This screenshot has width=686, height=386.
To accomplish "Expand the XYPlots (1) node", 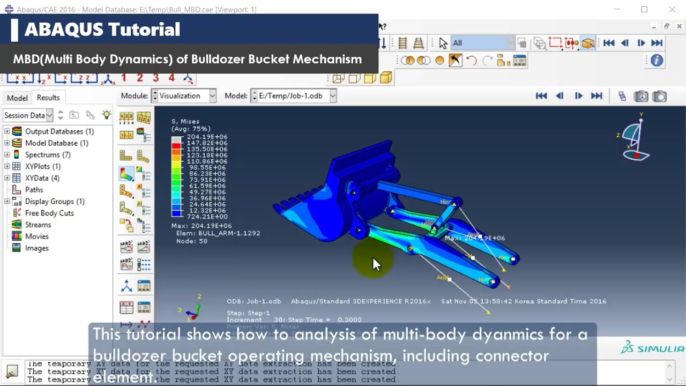I will 7,167.
